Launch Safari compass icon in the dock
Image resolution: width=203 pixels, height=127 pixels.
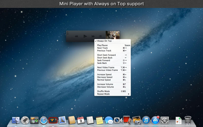(x=44, y=120)
